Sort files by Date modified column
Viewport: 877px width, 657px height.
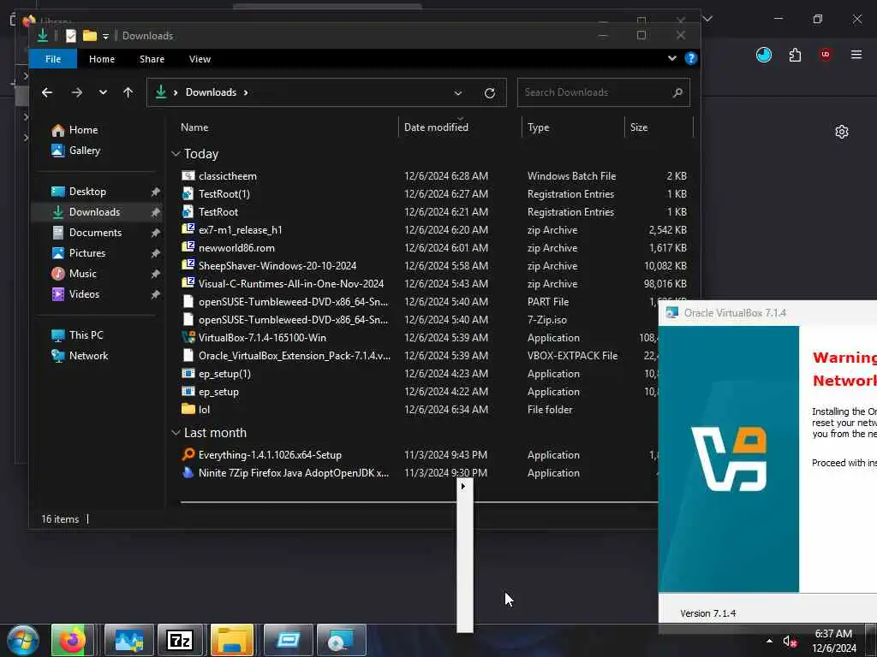click(x=436, y=127)
